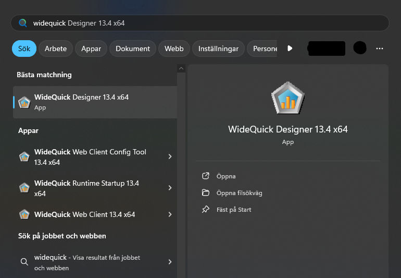This screenshot has width=401, height=278.
Task: Click the search field containing widequick
Action: click(x=200, y=23)
